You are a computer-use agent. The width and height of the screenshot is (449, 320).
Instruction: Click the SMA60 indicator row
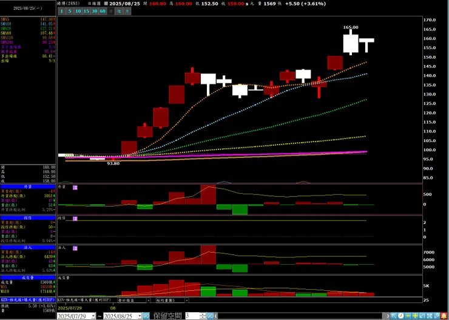(x=28, y=33)
